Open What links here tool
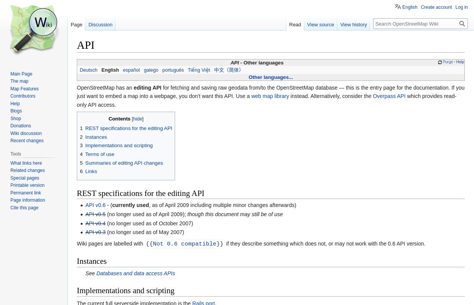The image size is (474, 305). pyautogui.click(x=26, y=163)
